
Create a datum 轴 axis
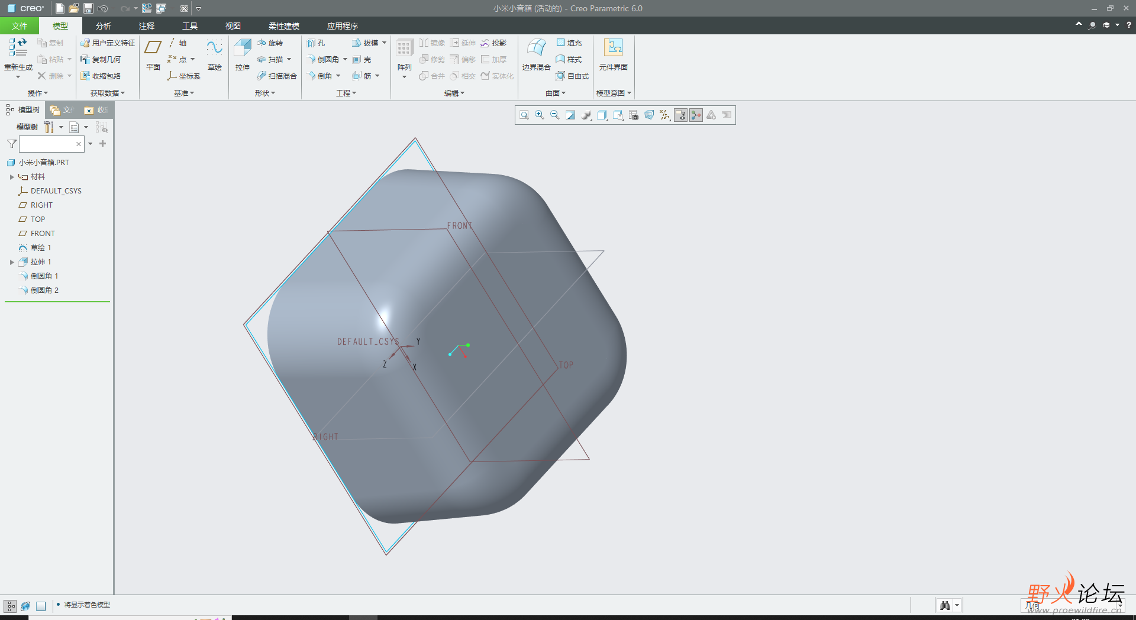(x=178, y=43)
